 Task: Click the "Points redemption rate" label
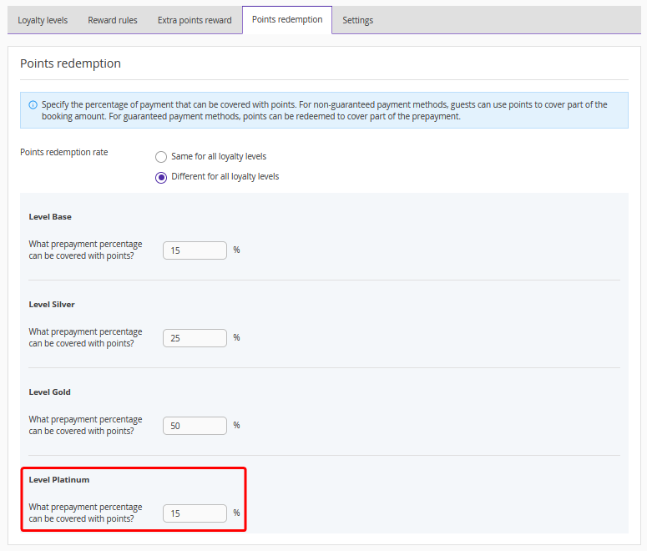64,152
